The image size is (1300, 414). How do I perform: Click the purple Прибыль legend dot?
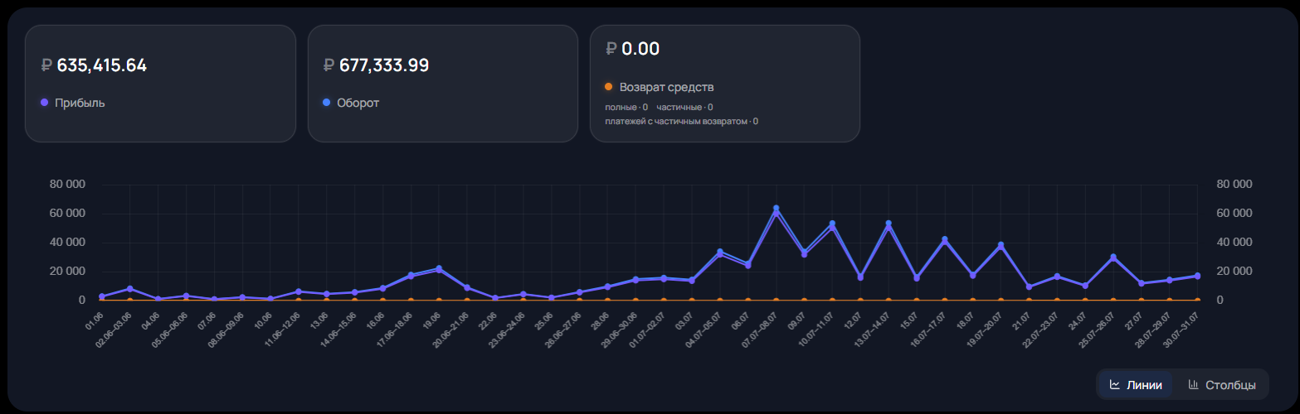click(45, 103)
